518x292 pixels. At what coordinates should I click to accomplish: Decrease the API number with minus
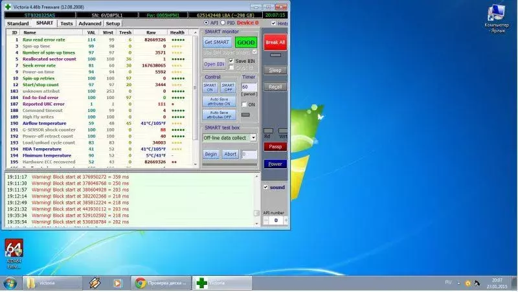click(266, 220)
